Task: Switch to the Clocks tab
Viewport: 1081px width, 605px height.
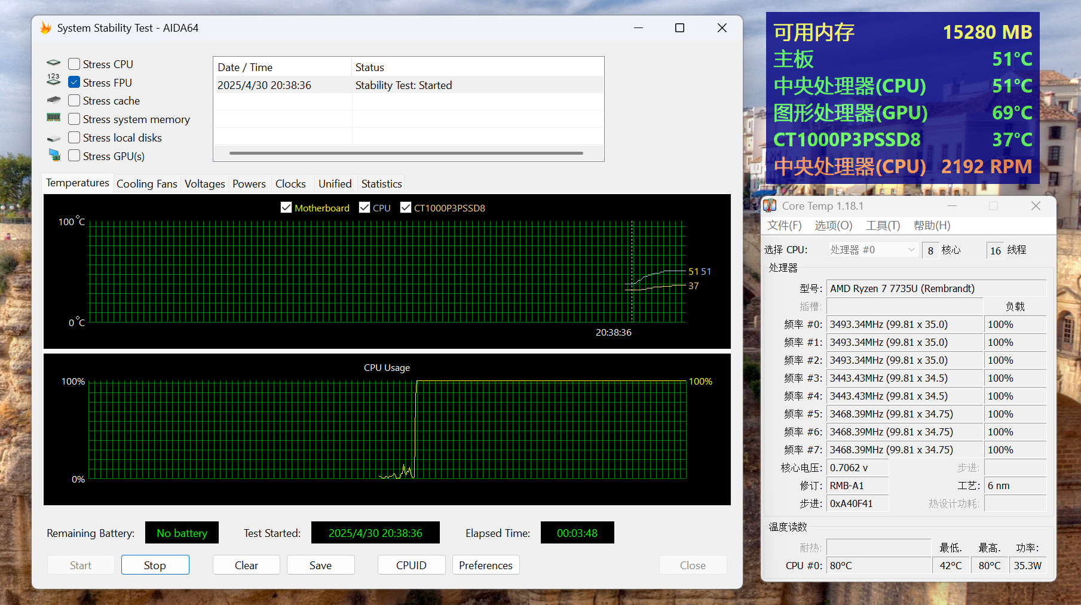Action: click(290, 184)
